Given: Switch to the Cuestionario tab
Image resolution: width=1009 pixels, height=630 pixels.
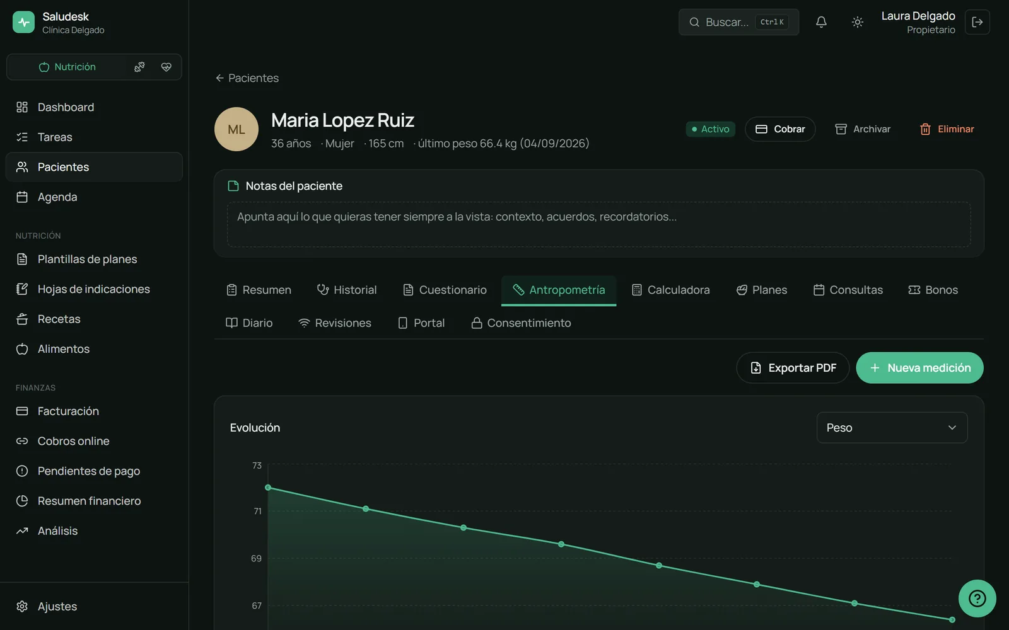Looking at the screenshot, I should point(445,290).
